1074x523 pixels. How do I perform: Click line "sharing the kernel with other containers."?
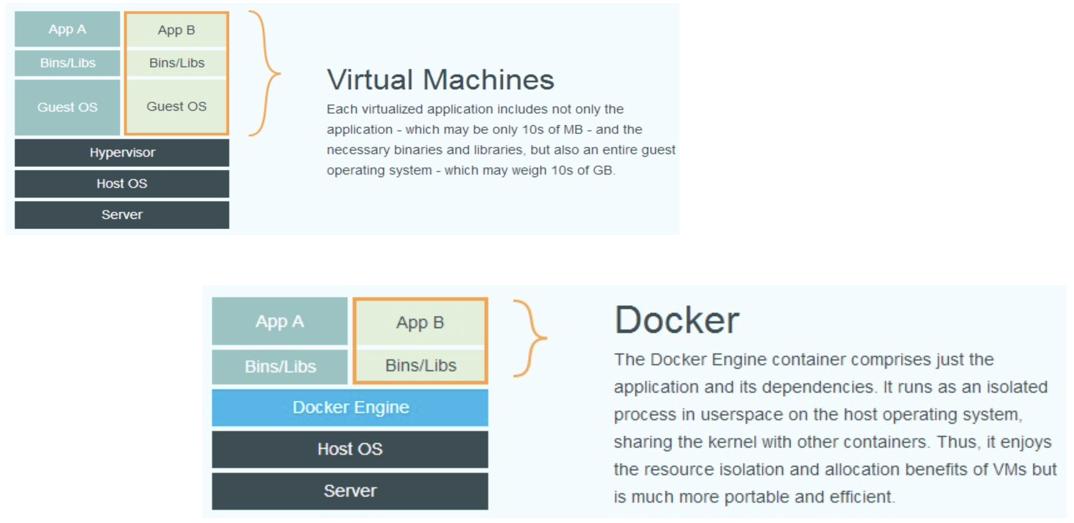point(833,442)
